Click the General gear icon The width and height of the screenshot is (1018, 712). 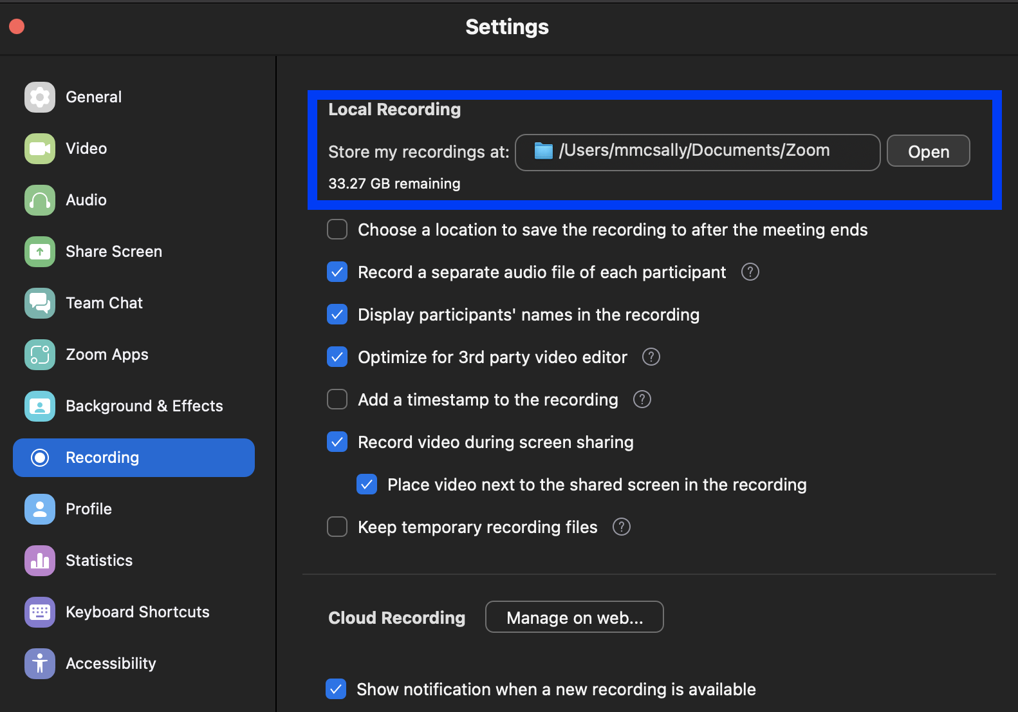(40, 97)
